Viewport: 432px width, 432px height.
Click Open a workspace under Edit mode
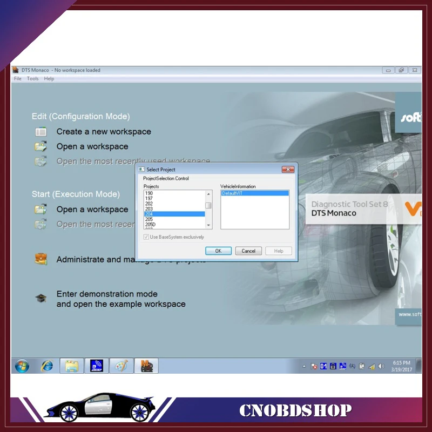coord(92,146)
